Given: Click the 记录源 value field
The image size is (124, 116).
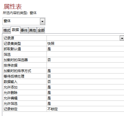Looking at the screenshot, I should 83,38.
